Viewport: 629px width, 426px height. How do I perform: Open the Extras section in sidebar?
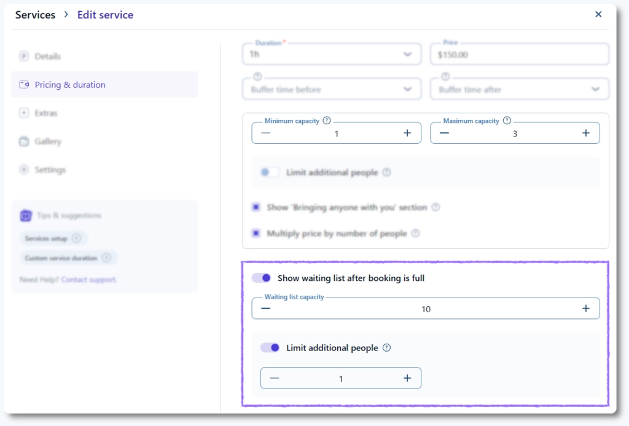[46, 113]
